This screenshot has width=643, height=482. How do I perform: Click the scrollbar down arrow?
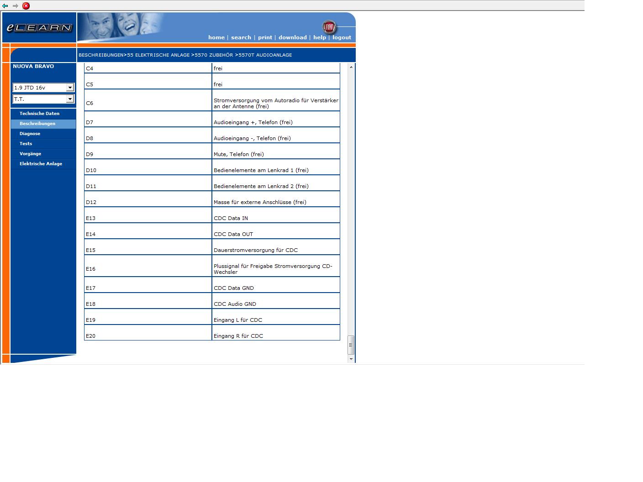(x=351, y=359)
